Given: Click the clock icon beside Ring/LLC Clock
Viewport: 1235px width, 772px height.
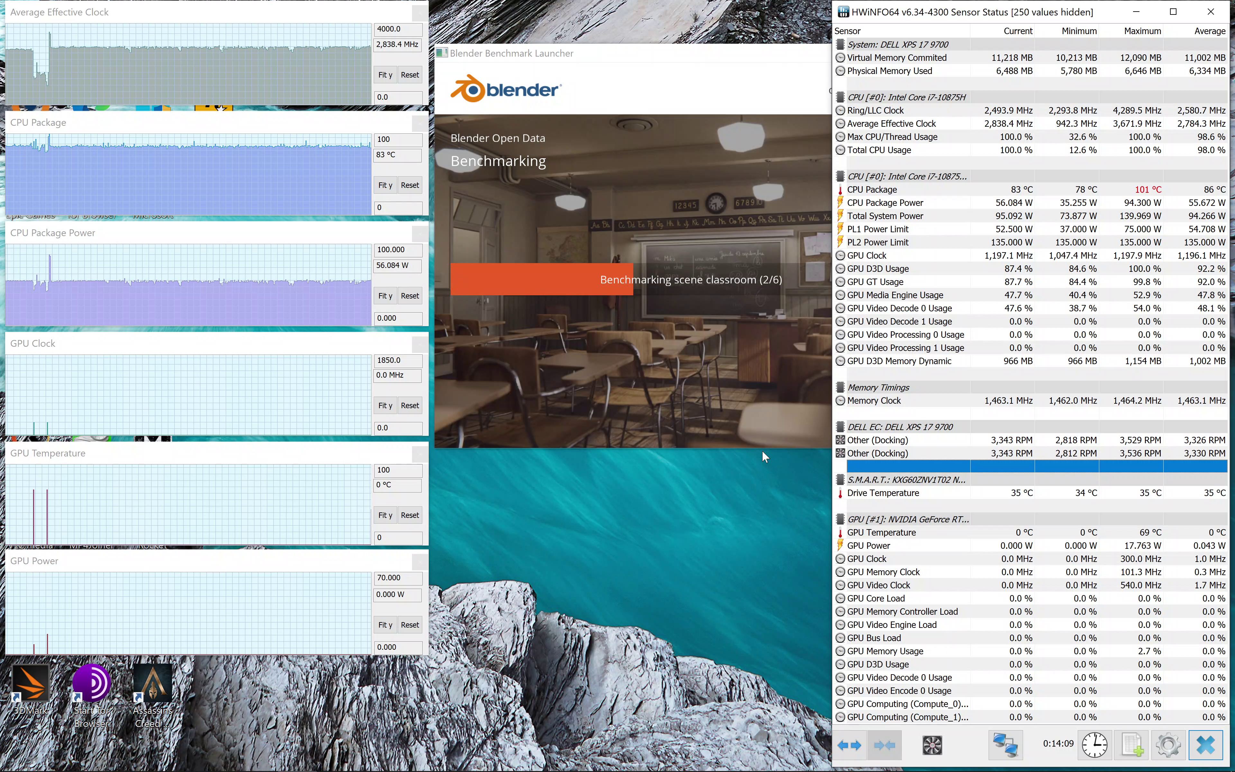Looking at the screenshot, I should coord(840,111).
